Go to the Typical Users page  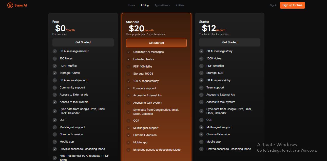pos(162,5)
